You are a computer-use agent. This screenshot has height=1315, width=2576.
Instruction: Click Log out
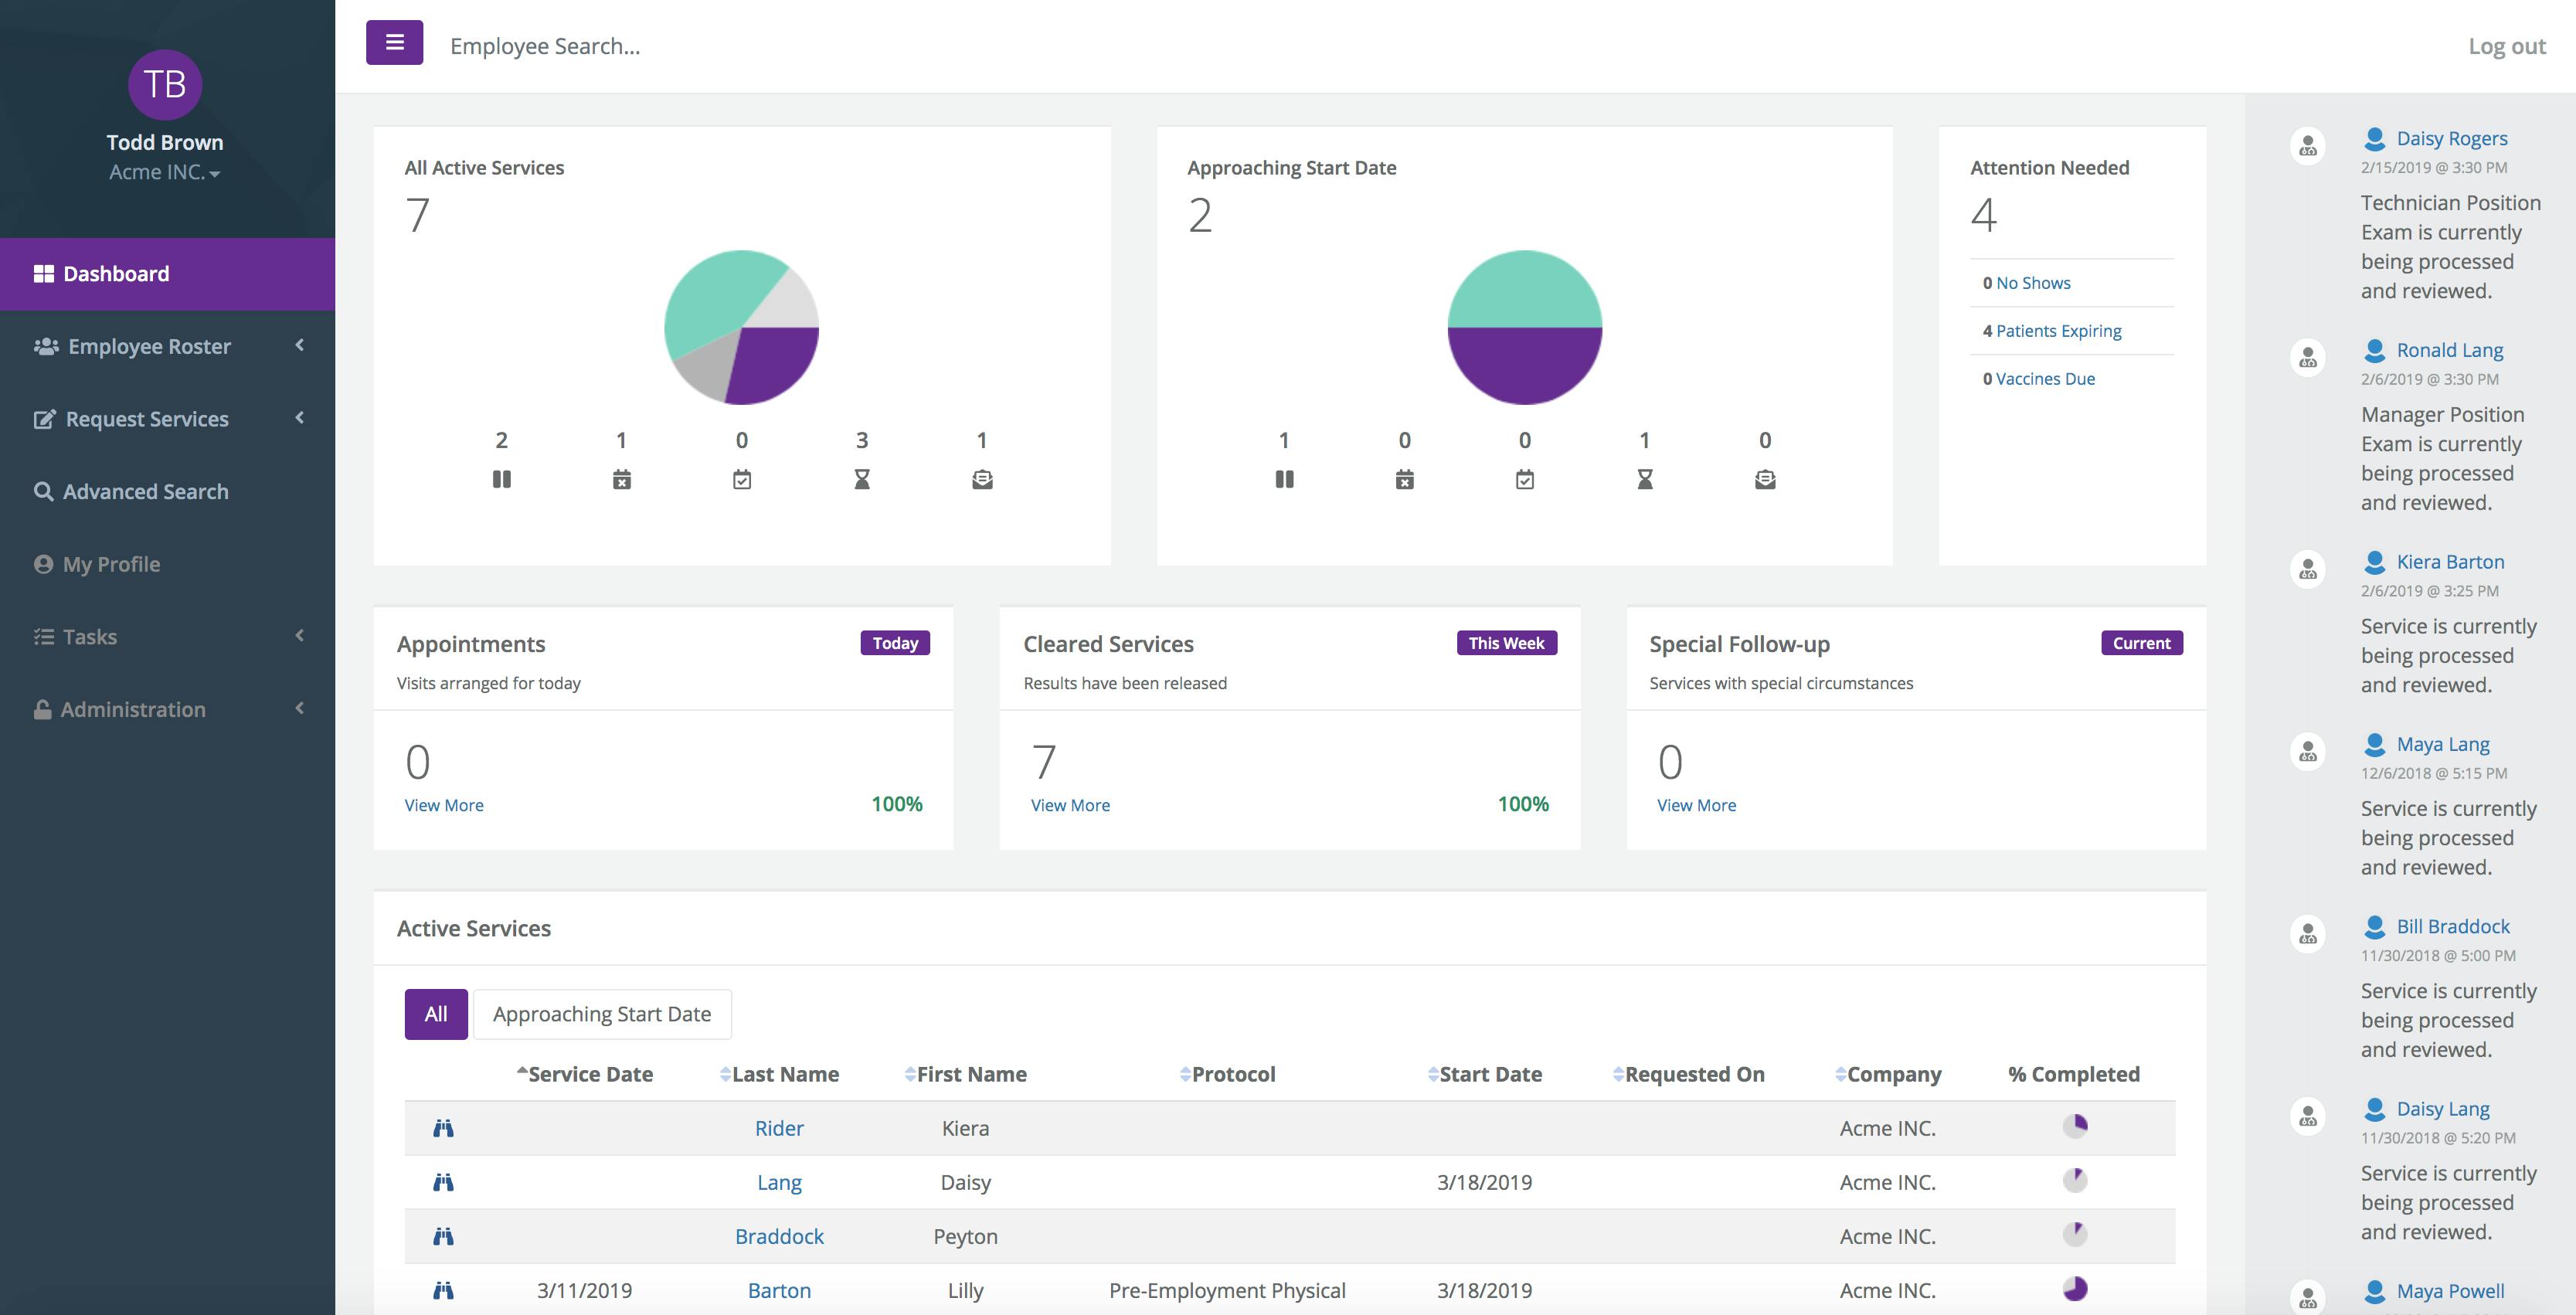click(x=2505, y=46)
